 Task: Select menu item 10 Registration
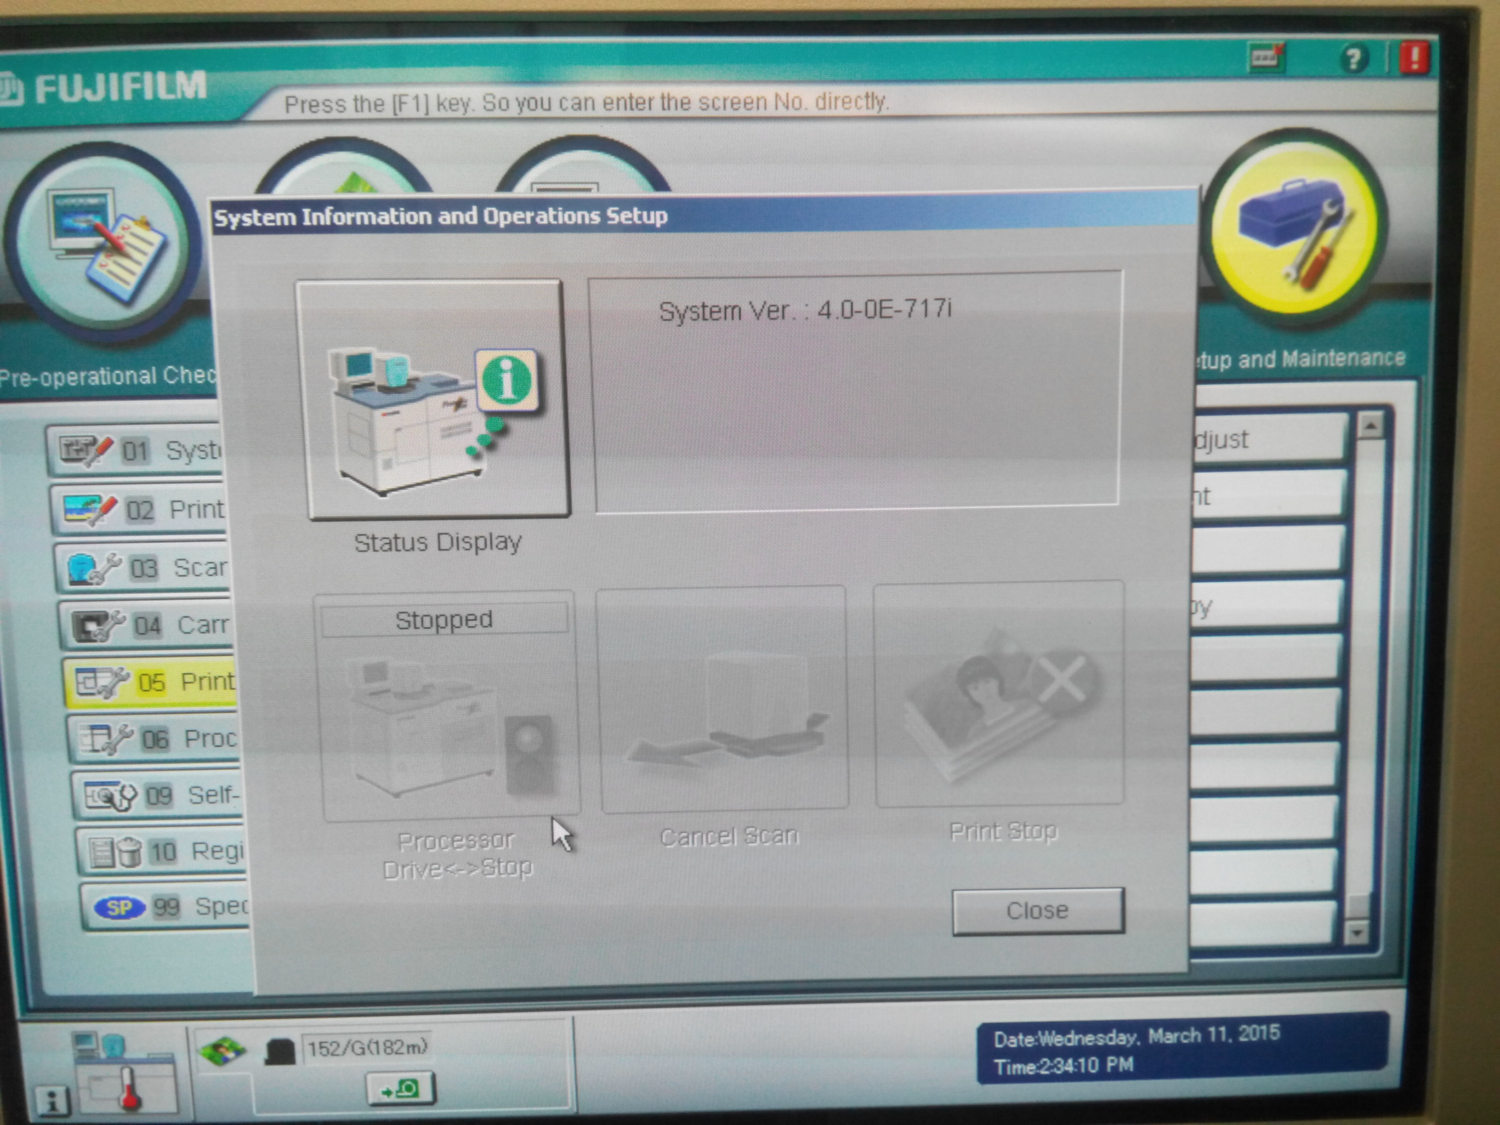162,851
